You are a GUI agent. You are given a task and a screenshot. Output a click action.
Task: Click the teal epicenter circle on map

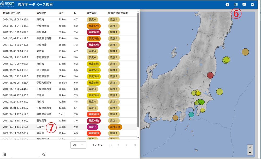tap(191, 114)
